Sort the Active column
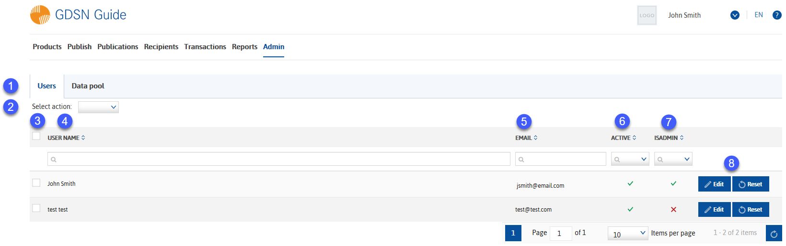Viewport: 786px width, 246px height. tap(635, 138)
